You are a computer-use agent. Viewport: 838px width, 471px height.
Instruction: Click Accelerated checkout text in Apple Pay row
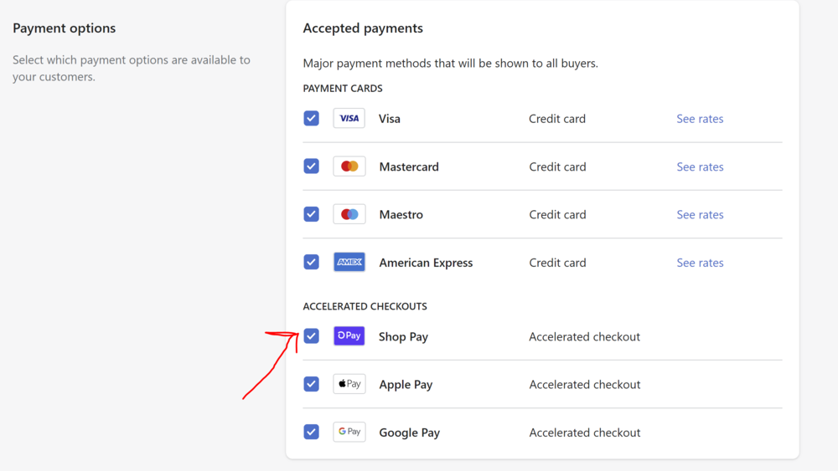(585, 385)
